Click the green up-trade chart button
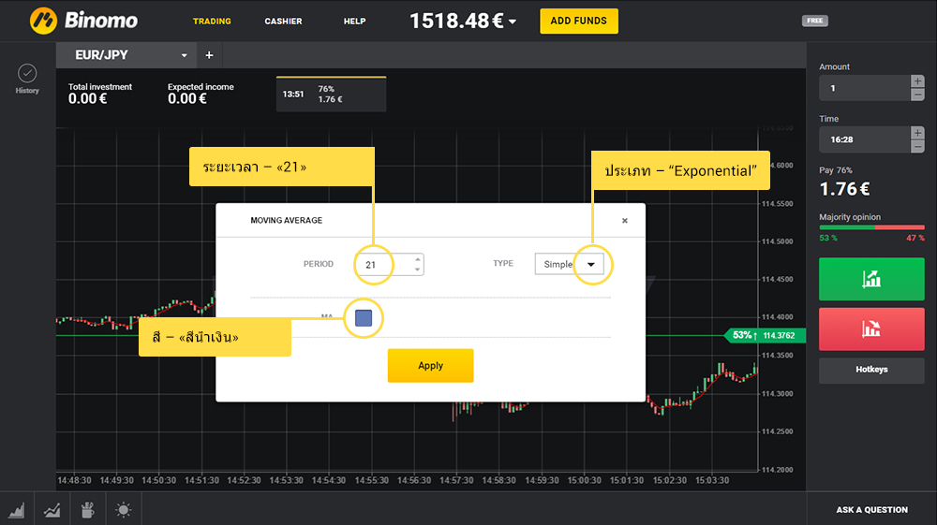This screenshot has width=937, height=525. pos(871,279)
